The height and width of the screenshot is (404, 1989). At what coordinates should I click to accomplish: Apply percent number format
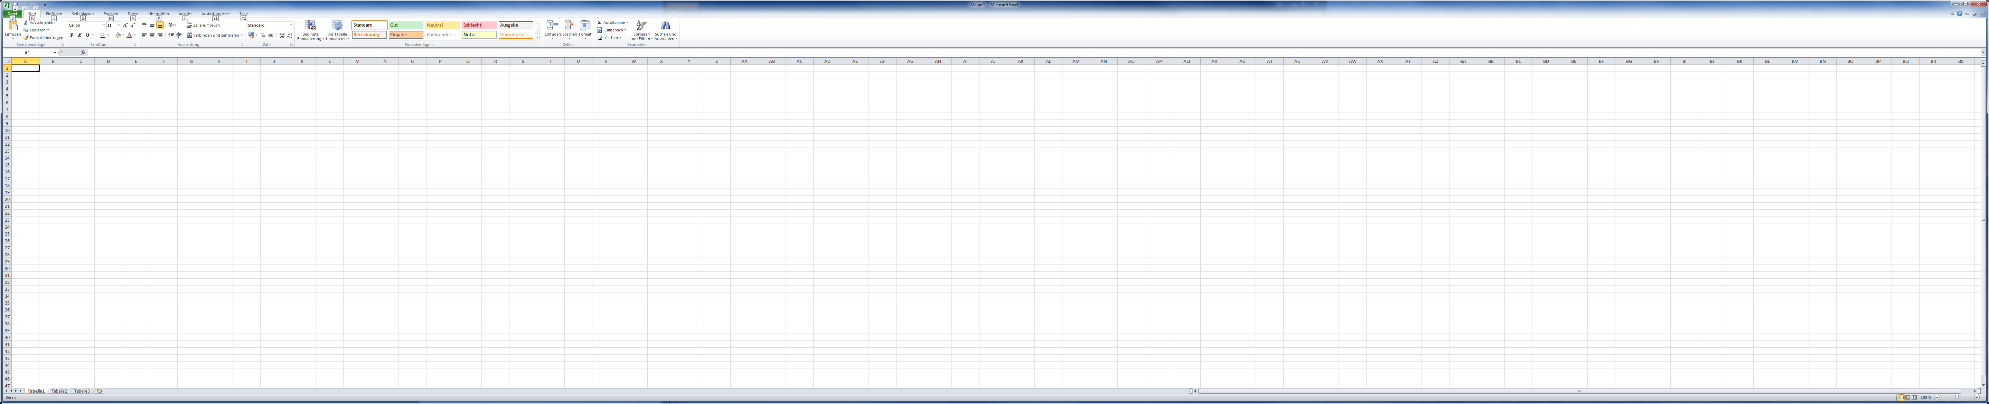coord(263,36)
